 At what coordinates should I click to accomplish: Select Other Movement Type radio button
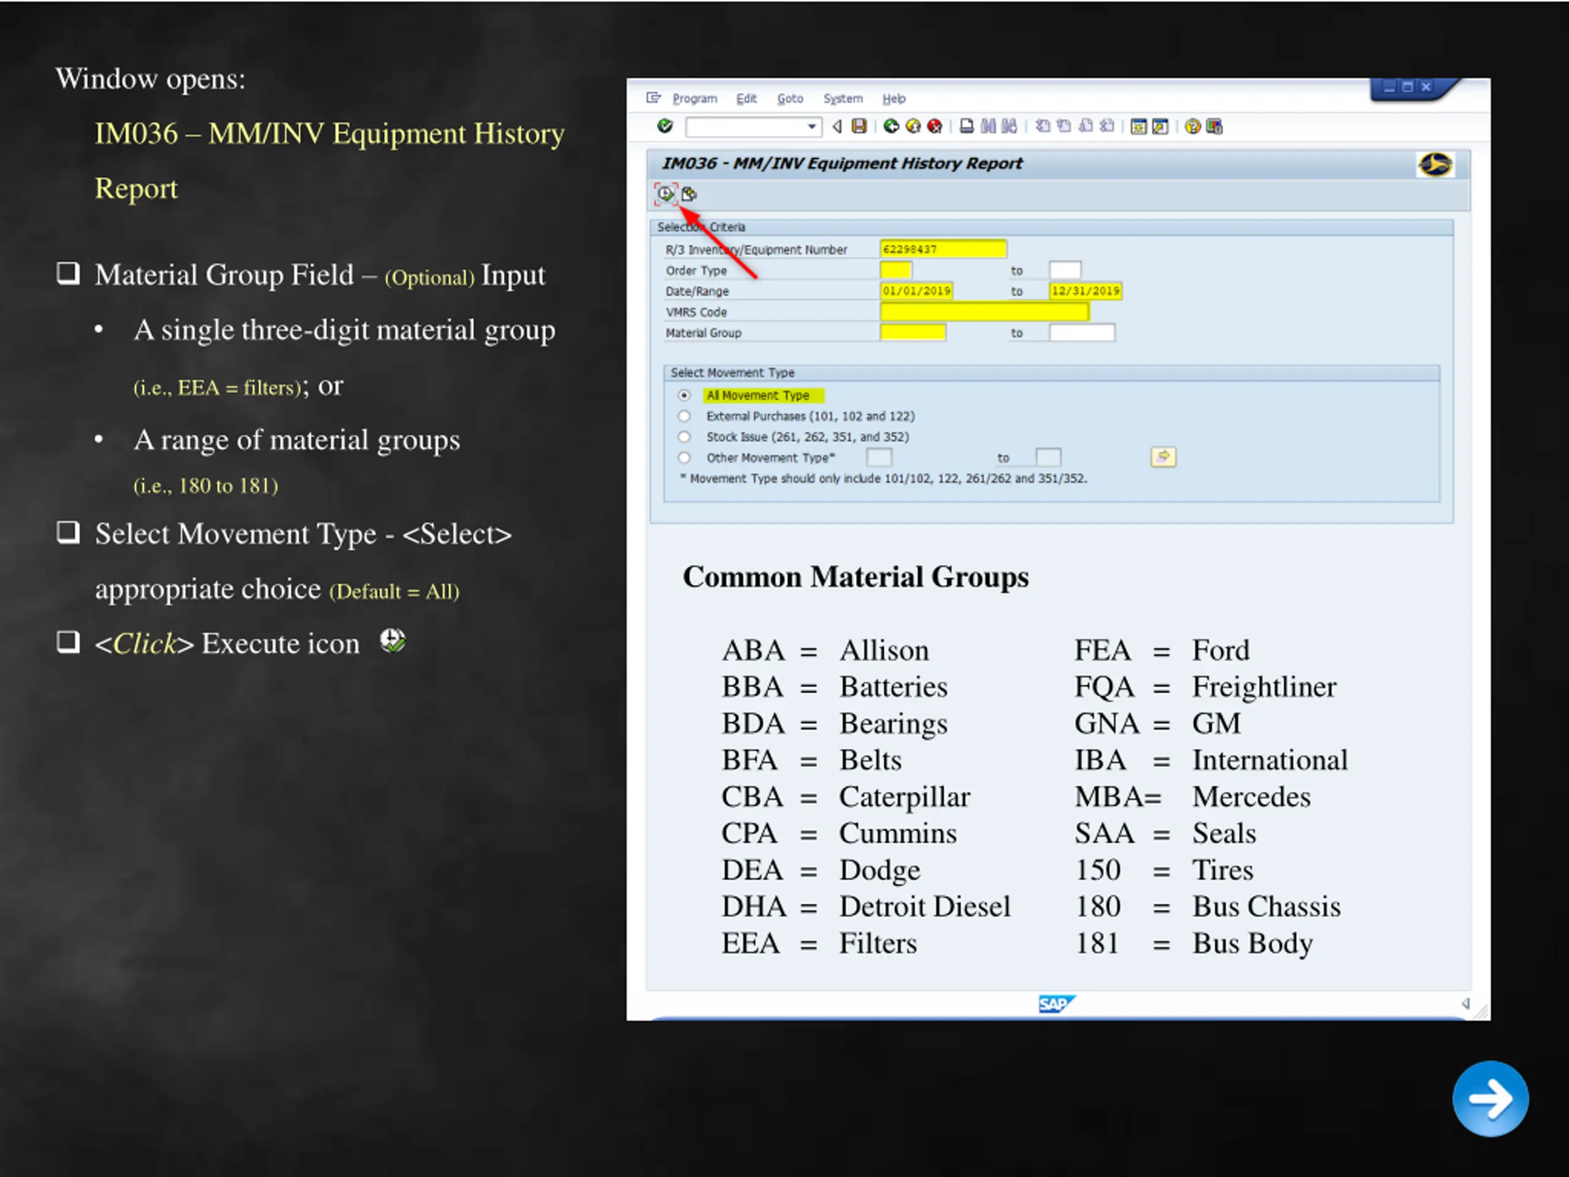tap(684, 457)
